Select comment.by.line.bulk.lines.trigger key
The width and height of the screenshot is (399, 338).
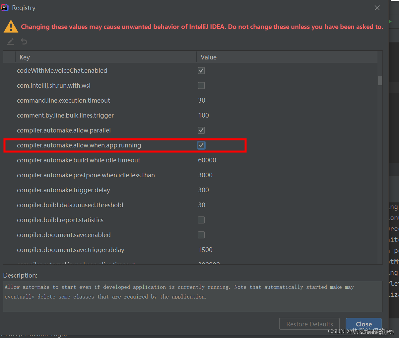tap(65, 115)
